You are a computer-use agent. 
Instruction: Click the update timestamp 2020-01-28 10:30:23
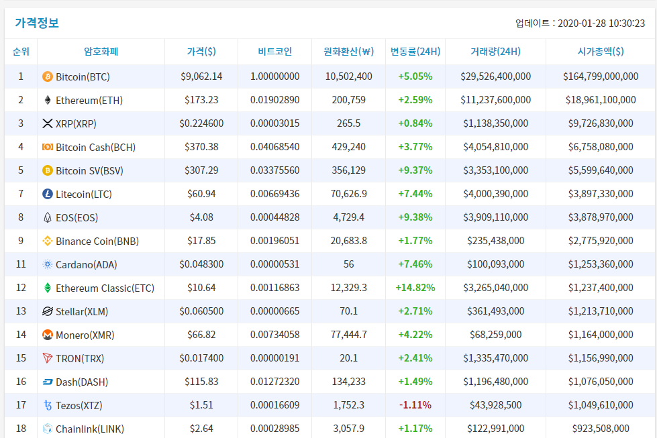tap(601, 23)
